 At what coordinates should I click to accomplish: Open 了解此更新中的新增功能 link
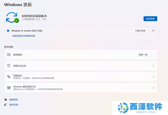[23, 36]
